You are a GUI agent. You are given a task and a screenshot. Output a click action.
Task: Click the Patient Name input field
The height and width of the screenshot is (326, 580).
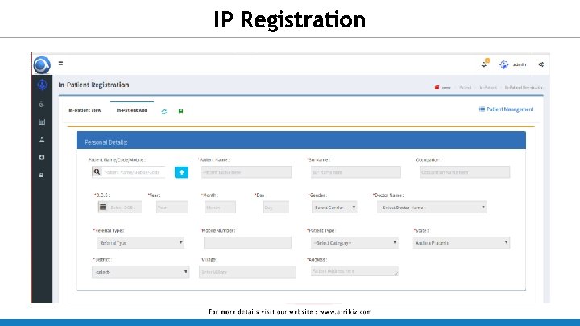246,172
